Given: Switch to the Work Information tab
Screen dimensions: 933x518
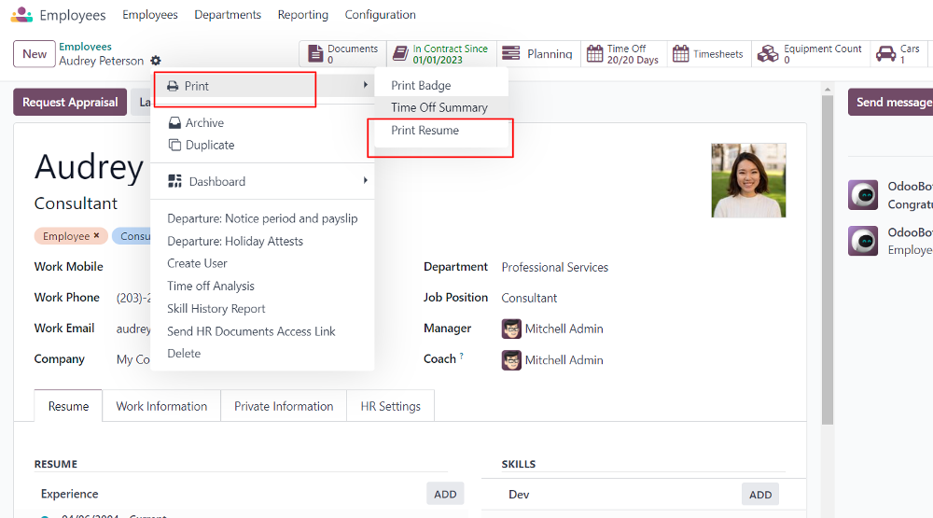Looking at the screenshot, I should click(x=161, y=406).
